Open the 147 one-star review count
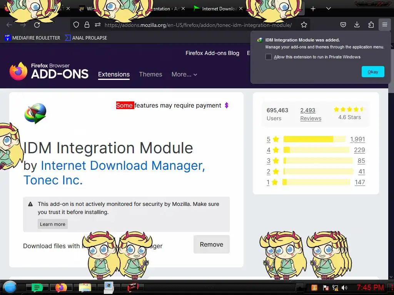The image size is (394, 295). click(360, 182)
